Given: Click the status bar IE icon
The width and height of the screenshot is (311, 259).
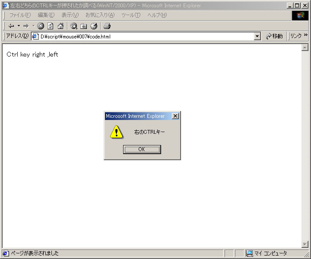Looking at the screenshot, I should 6,253.
